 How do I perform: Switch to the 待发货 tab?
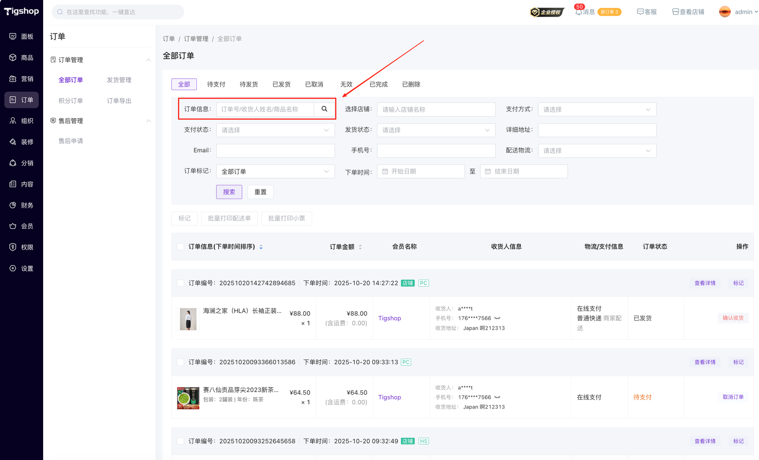click(x=249, y=84)
